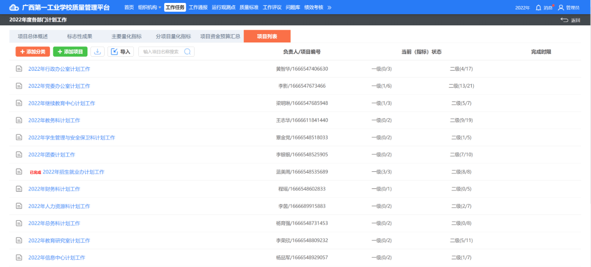The width and height of the screenshot is (591, 267).
Task: Click document icon beside 2022年教务科计划工作
Action: (19, 120)
